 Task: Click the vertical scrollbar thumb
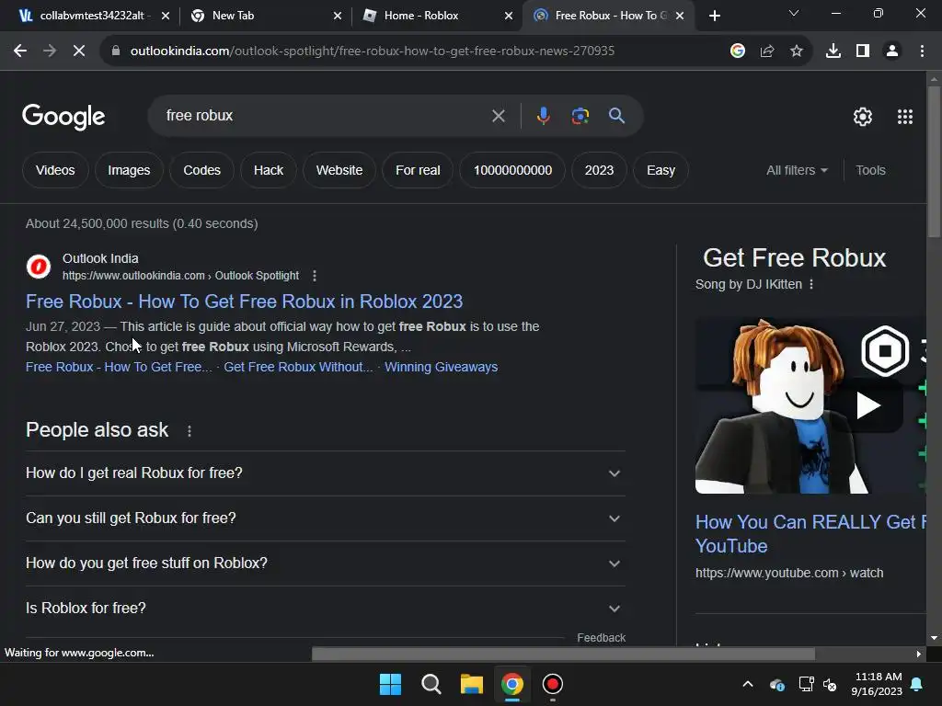pyautogui.click(x=934, y=162)
